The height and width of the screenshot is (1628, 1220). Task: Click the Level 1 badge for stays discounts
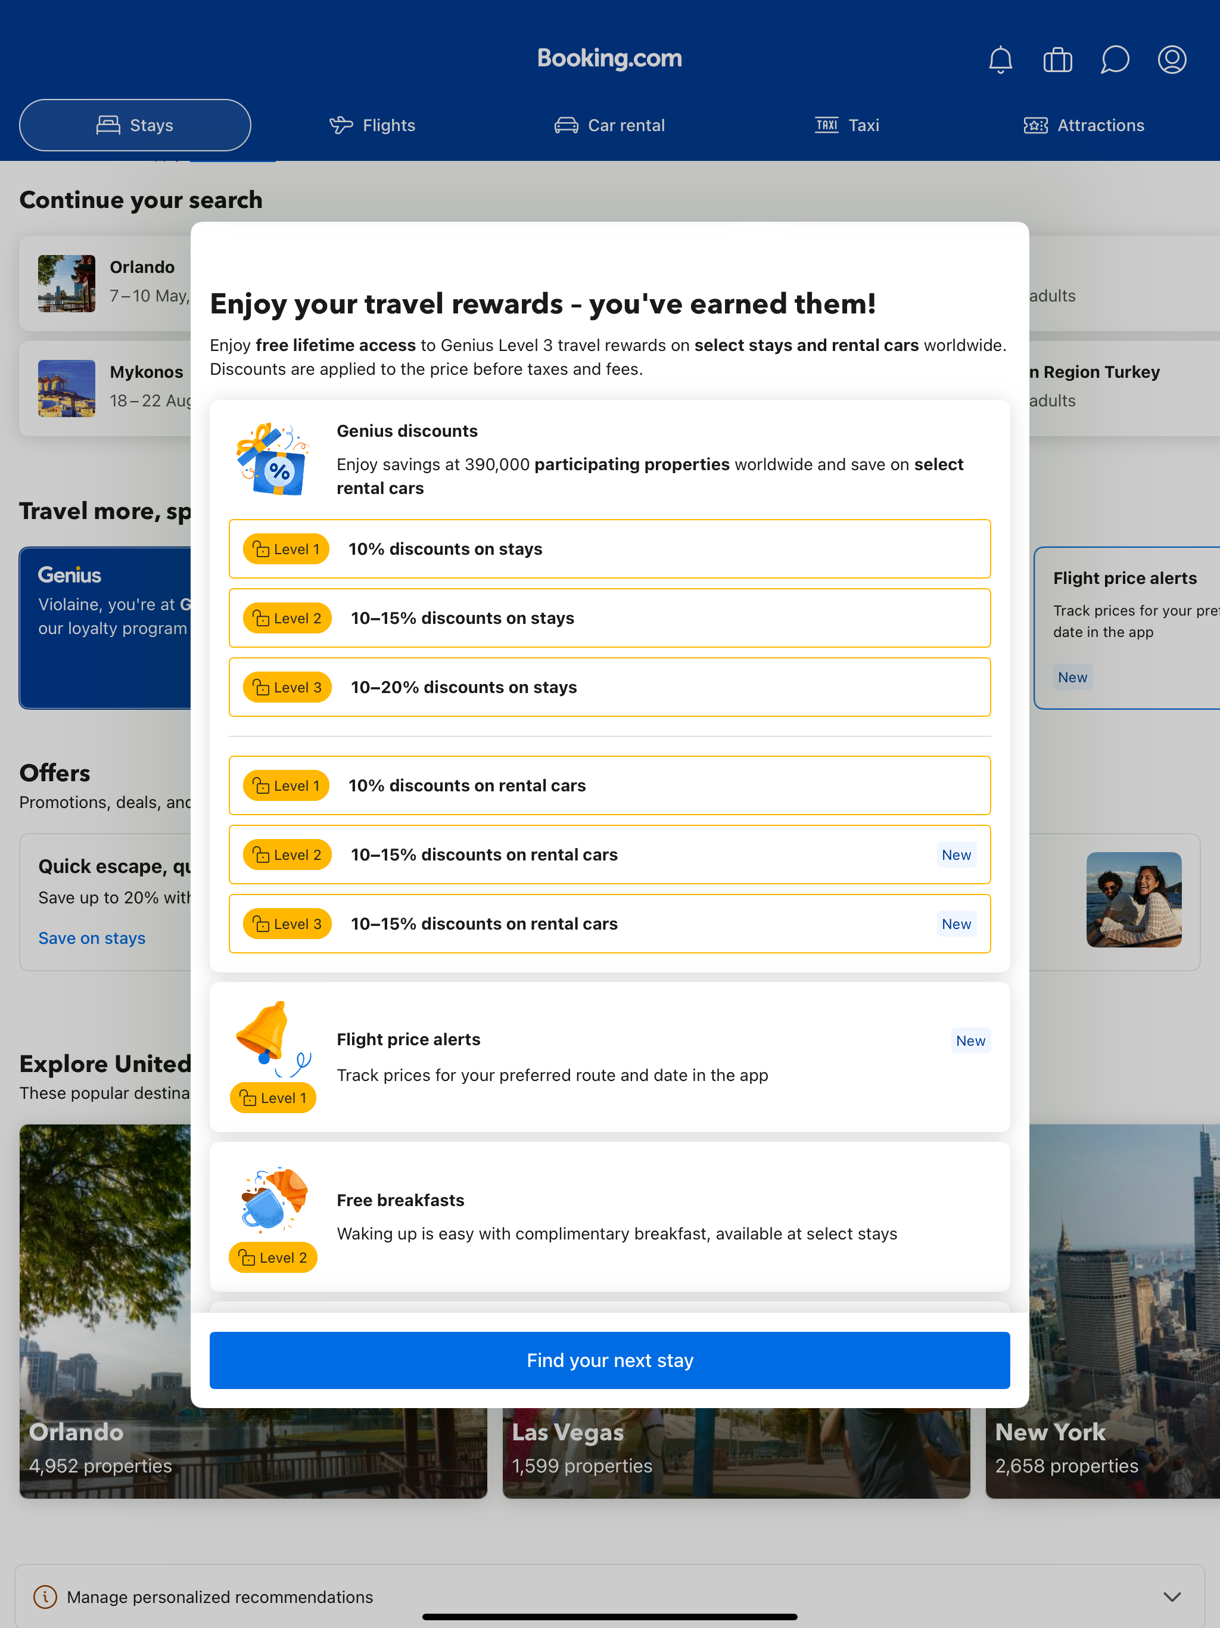(x=285, y=549)
